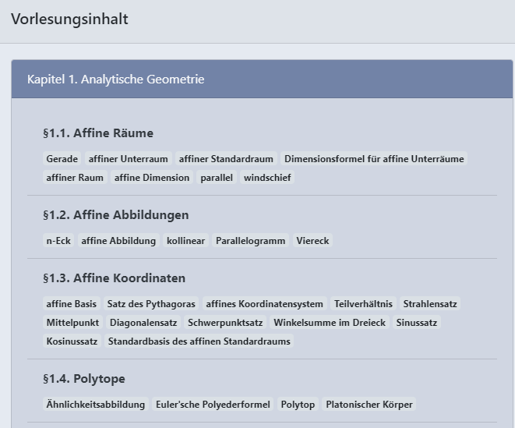Open section §1.2. Affine Abbildungen
Screen dimensions: 515x428
115,215
